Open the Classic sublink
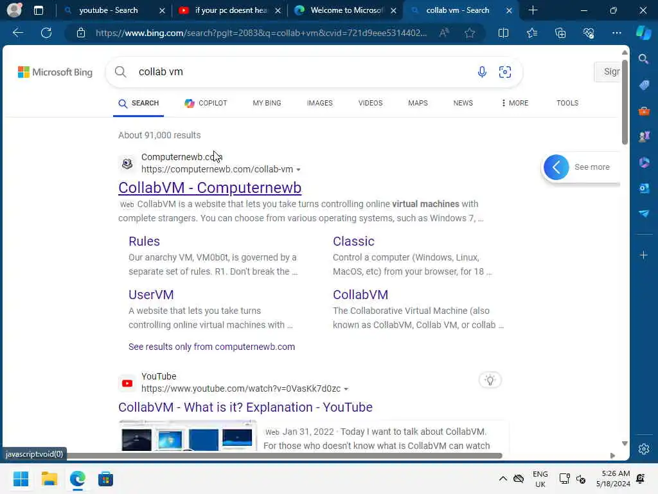 pos(353,242)
